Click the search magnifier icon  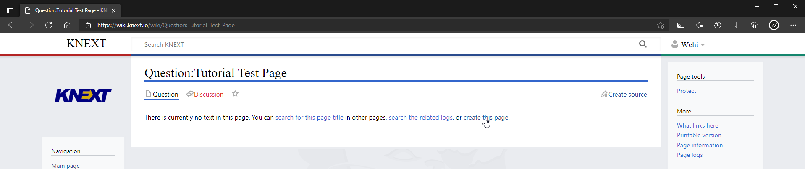(x=642, y=44)
